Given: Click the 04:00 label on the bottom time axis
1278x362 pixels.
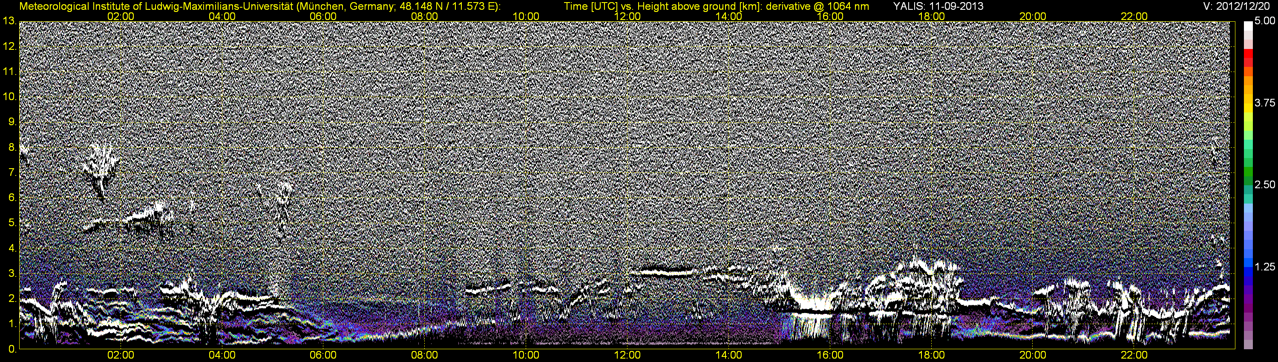Looking at the screenshot, I should tap(222, 355).
